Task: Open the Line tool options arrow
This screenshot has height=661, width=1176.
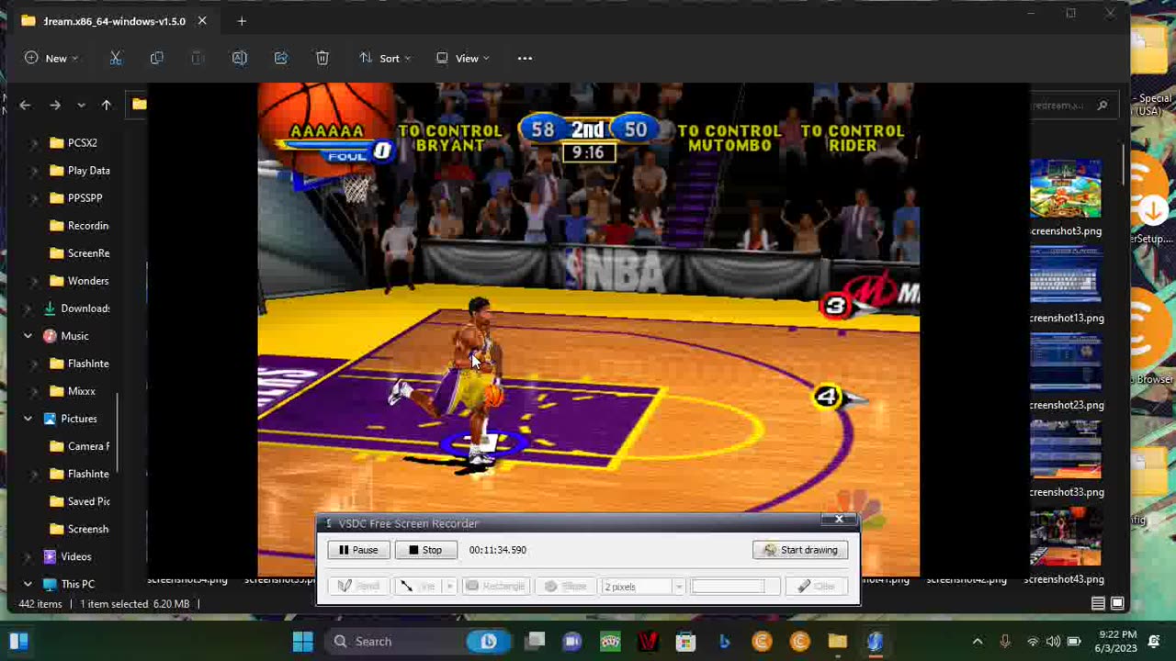Action: click(450, 586)
